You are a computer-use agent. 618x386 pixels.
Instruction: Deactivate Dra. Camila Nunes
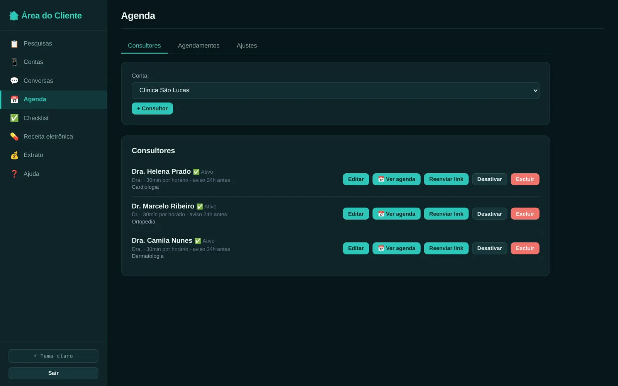[x=489, y=248]
